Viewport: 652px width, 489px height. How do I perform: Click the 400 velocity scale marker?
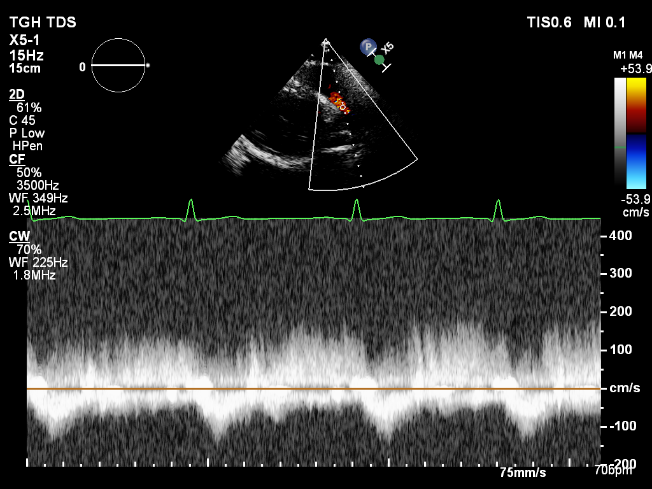(620, 236)
